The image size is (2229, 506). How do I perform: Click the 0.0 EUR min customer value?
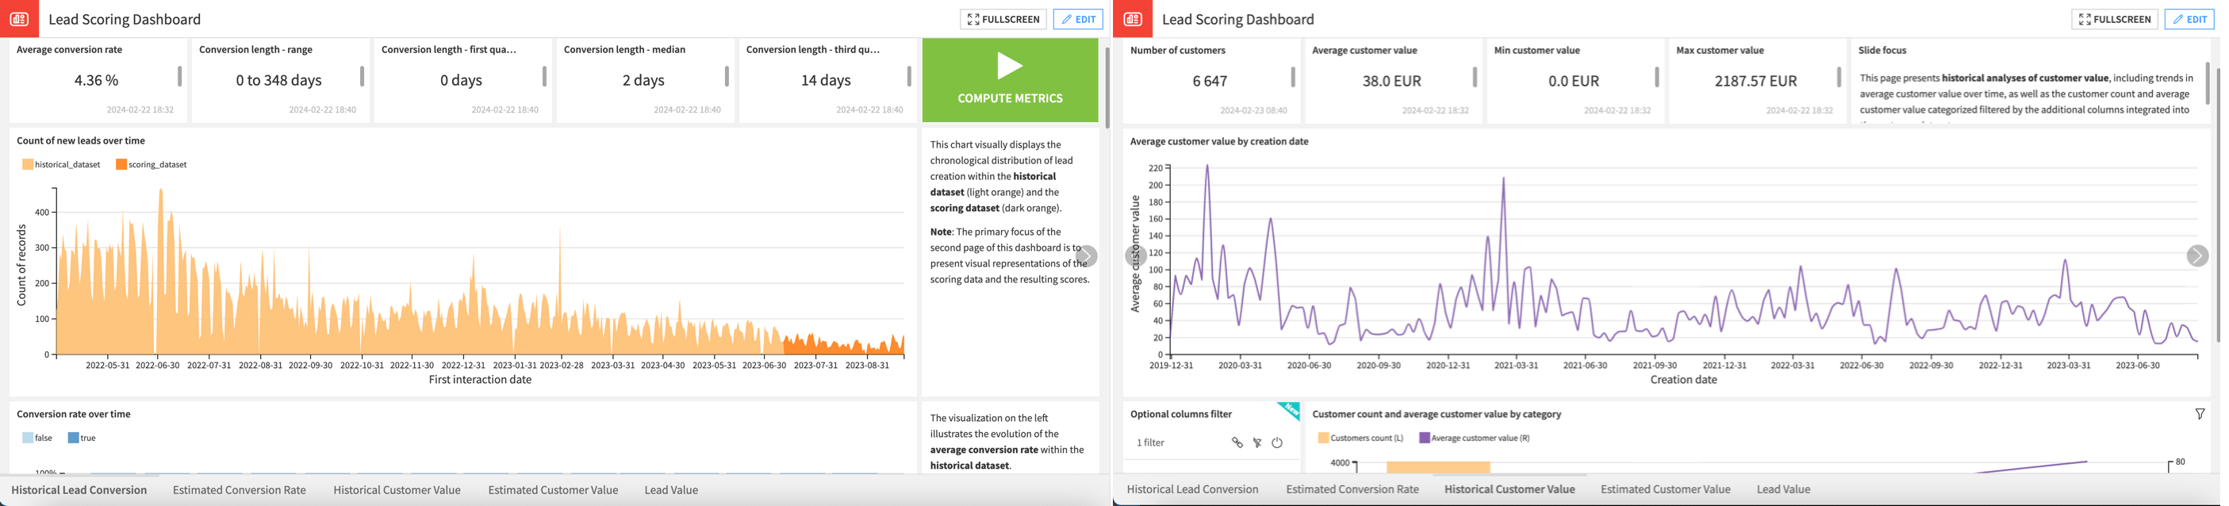pyautogui.click(x=1573, y=82)
